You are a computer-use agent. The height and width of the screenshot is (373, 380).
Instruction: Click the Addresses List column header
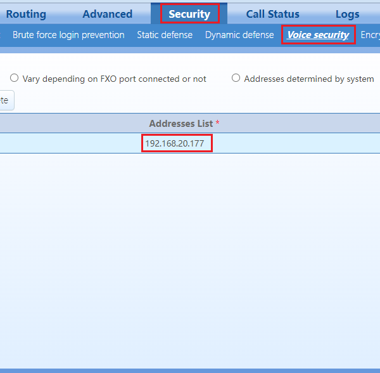point(181,123)
